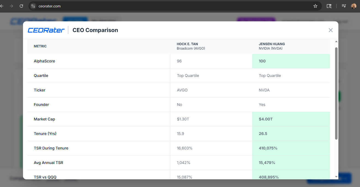
Task: Click the 16,603% TSR value
Action: (185, 148)
